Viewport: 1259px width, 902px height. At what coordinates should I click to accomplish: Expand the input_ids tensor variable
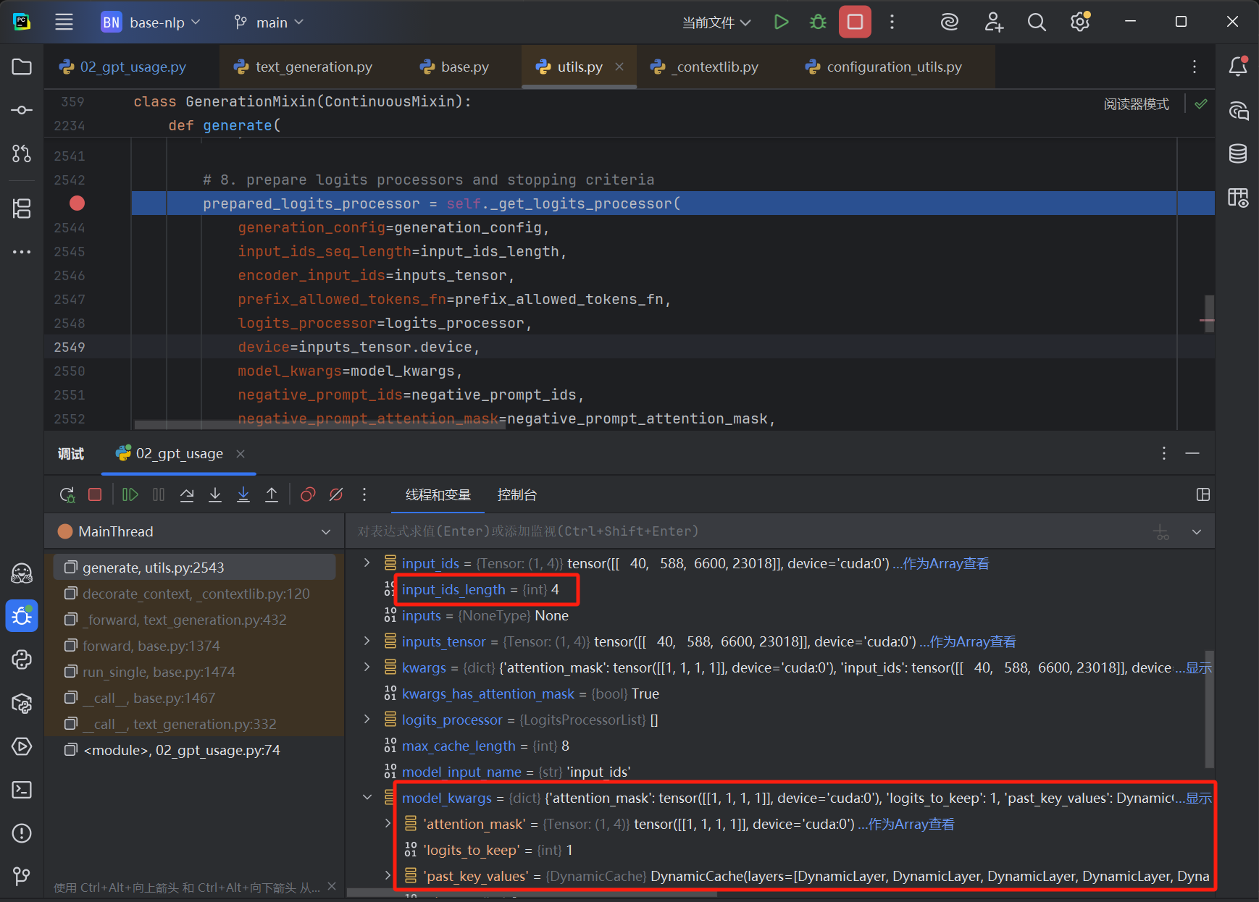point(367,563)
